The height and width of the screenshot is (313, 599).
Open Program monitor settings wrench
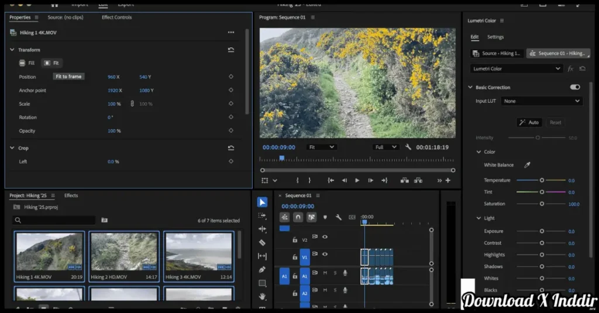tap(408, 147)
